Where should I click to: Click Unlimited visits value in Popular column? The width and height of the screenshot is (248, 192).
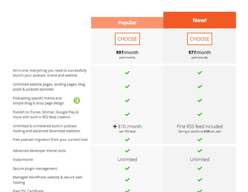click(x=127, y=159)
